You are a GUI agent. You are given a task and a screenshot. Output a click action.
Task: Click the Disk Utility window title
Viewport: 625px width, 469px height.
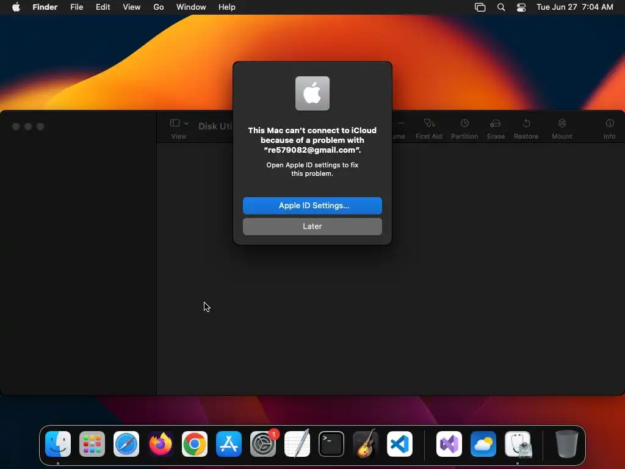(x=215, y=126)
